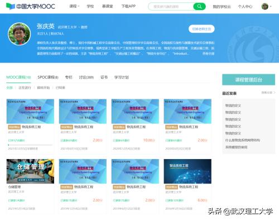Click the 课程管理后台 button
Image resolution: width=279 pixels, height=221 pixels.
[248, 80]
